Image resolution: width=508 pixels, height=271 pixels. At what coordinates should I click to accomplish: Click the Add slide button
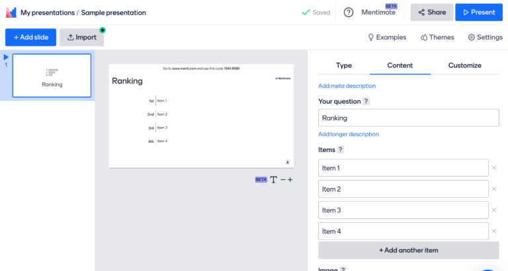31,37
